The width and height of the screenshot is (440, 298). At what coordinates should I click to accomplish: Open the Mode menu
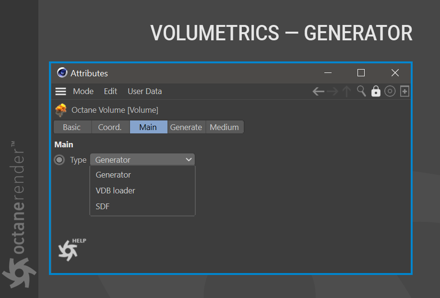point(83,92)
